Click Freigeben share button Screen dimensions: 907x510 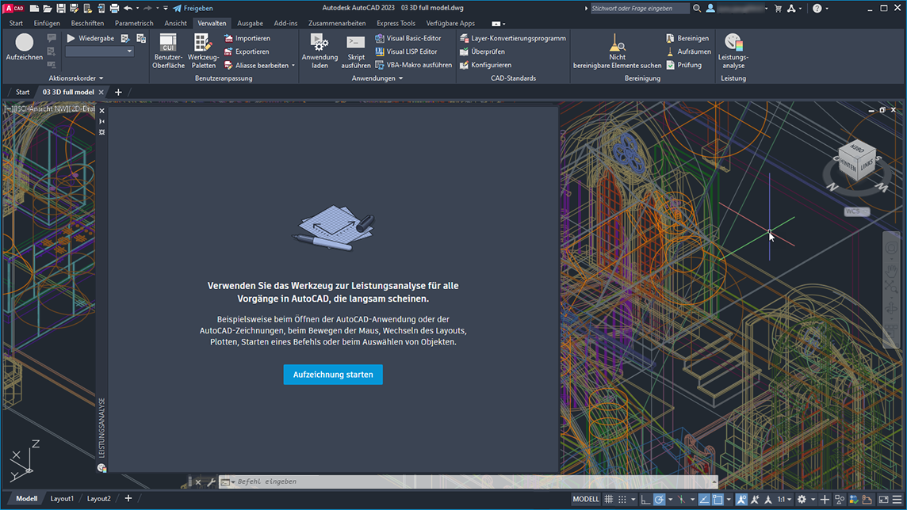193,8
